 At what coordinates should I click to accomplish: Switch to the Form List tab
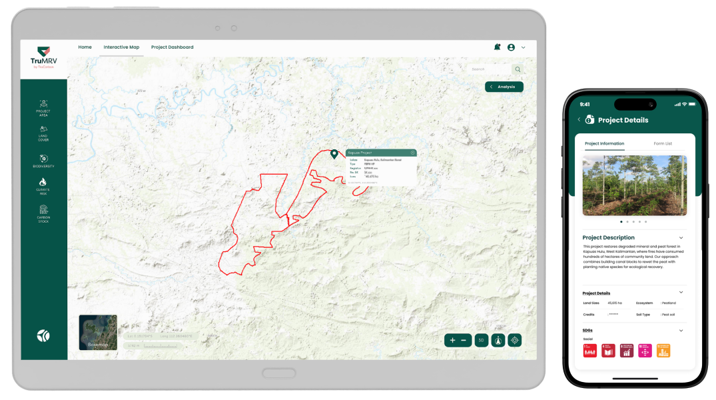663,143
